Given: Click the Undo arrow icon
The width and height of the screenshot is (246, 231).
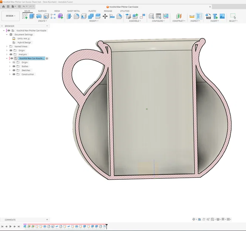Looking at the screenshot, I should 24,6.
